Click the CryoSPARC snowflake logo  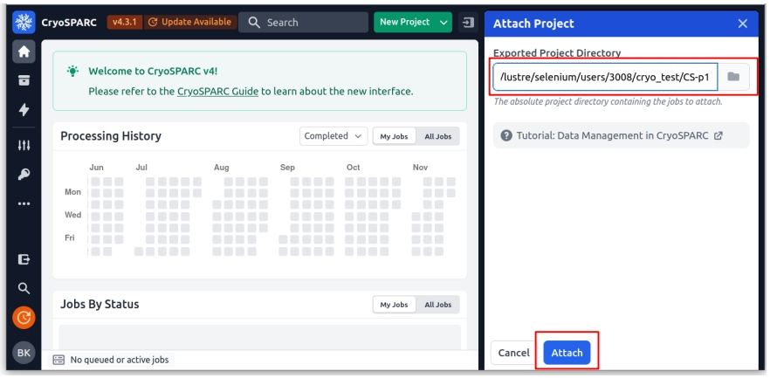(x=24, y=22)
